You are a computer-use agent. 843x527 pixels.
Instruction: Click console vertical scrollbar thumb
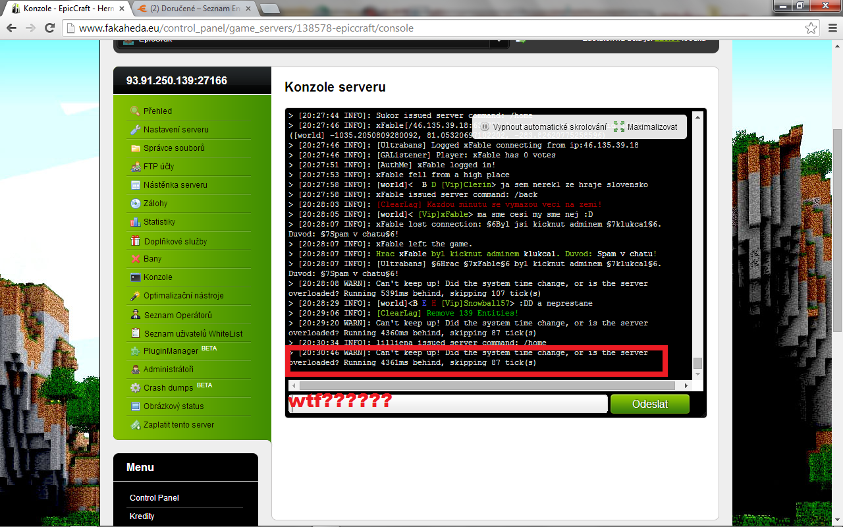(x=698, y=363)
